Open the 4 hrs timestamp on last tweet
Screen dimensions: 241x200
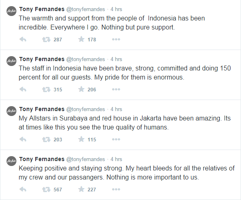point(116,159)
